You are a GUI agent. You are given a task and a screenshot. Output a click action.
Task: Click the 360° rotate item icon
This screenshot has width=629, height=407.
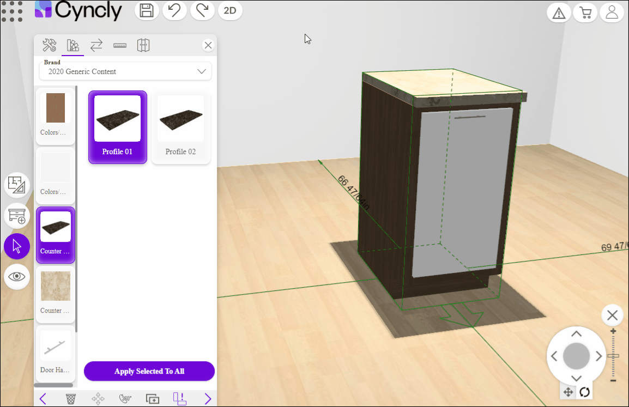[125, 399]
